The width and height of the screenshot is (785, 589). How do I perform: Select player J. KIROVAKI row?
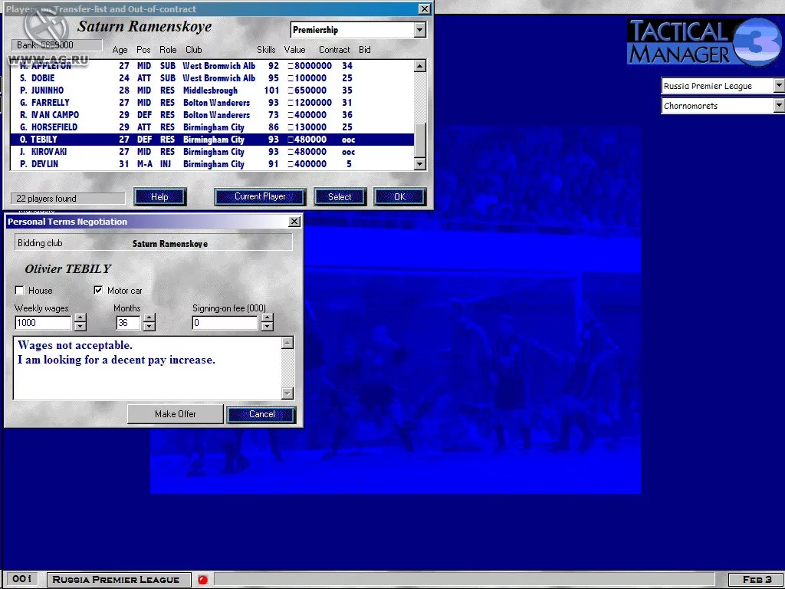coord(212,152)
